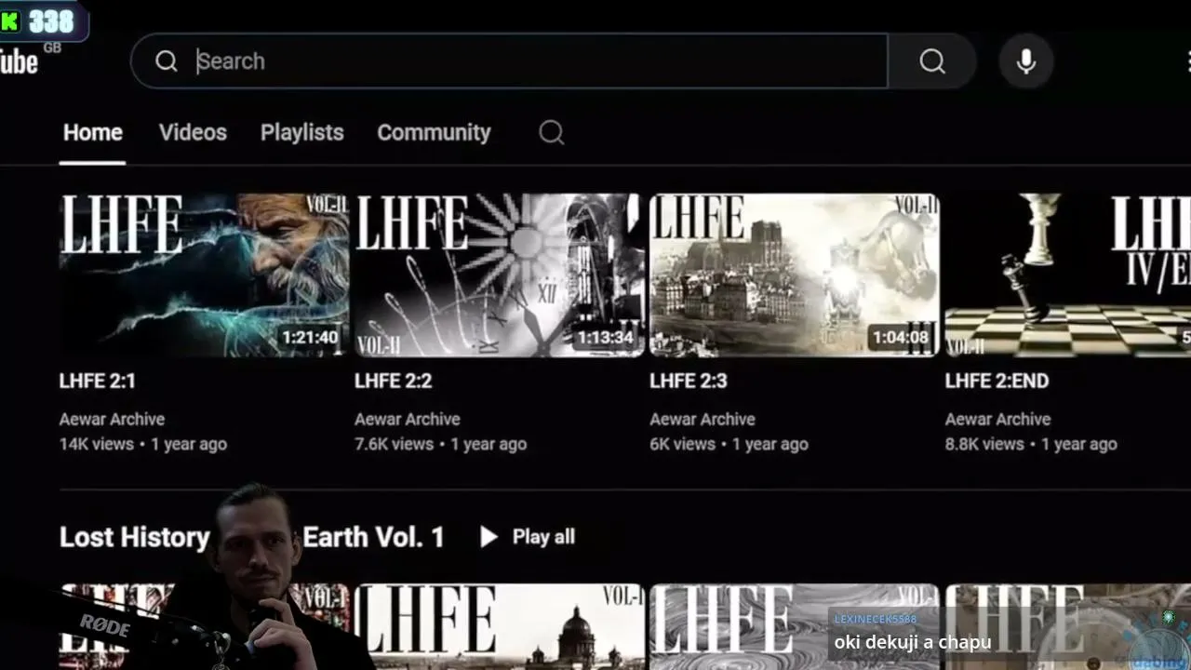Viewport: 1191px width, 670px height.
Task: Open Aewar Archive channel under LHFE 2:1
Action: pyautogui.click(x=112, y=420)
